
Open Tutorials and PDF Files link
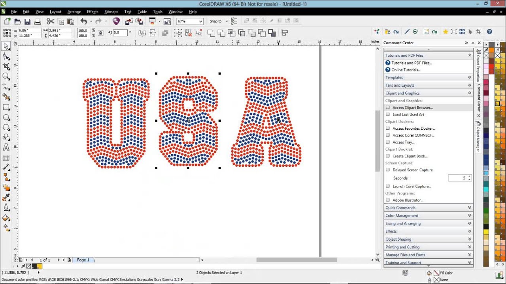pos(411,63)
